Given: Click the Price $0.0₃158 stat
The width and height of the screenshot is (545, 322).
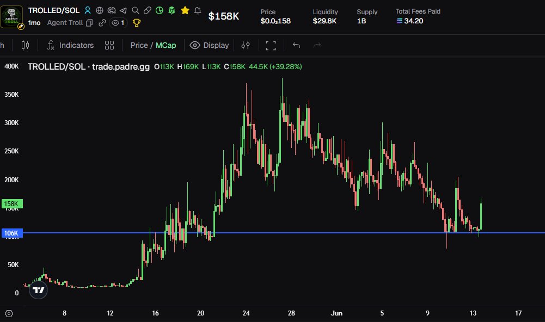Looking at the screenshot, I should point(275,16).
